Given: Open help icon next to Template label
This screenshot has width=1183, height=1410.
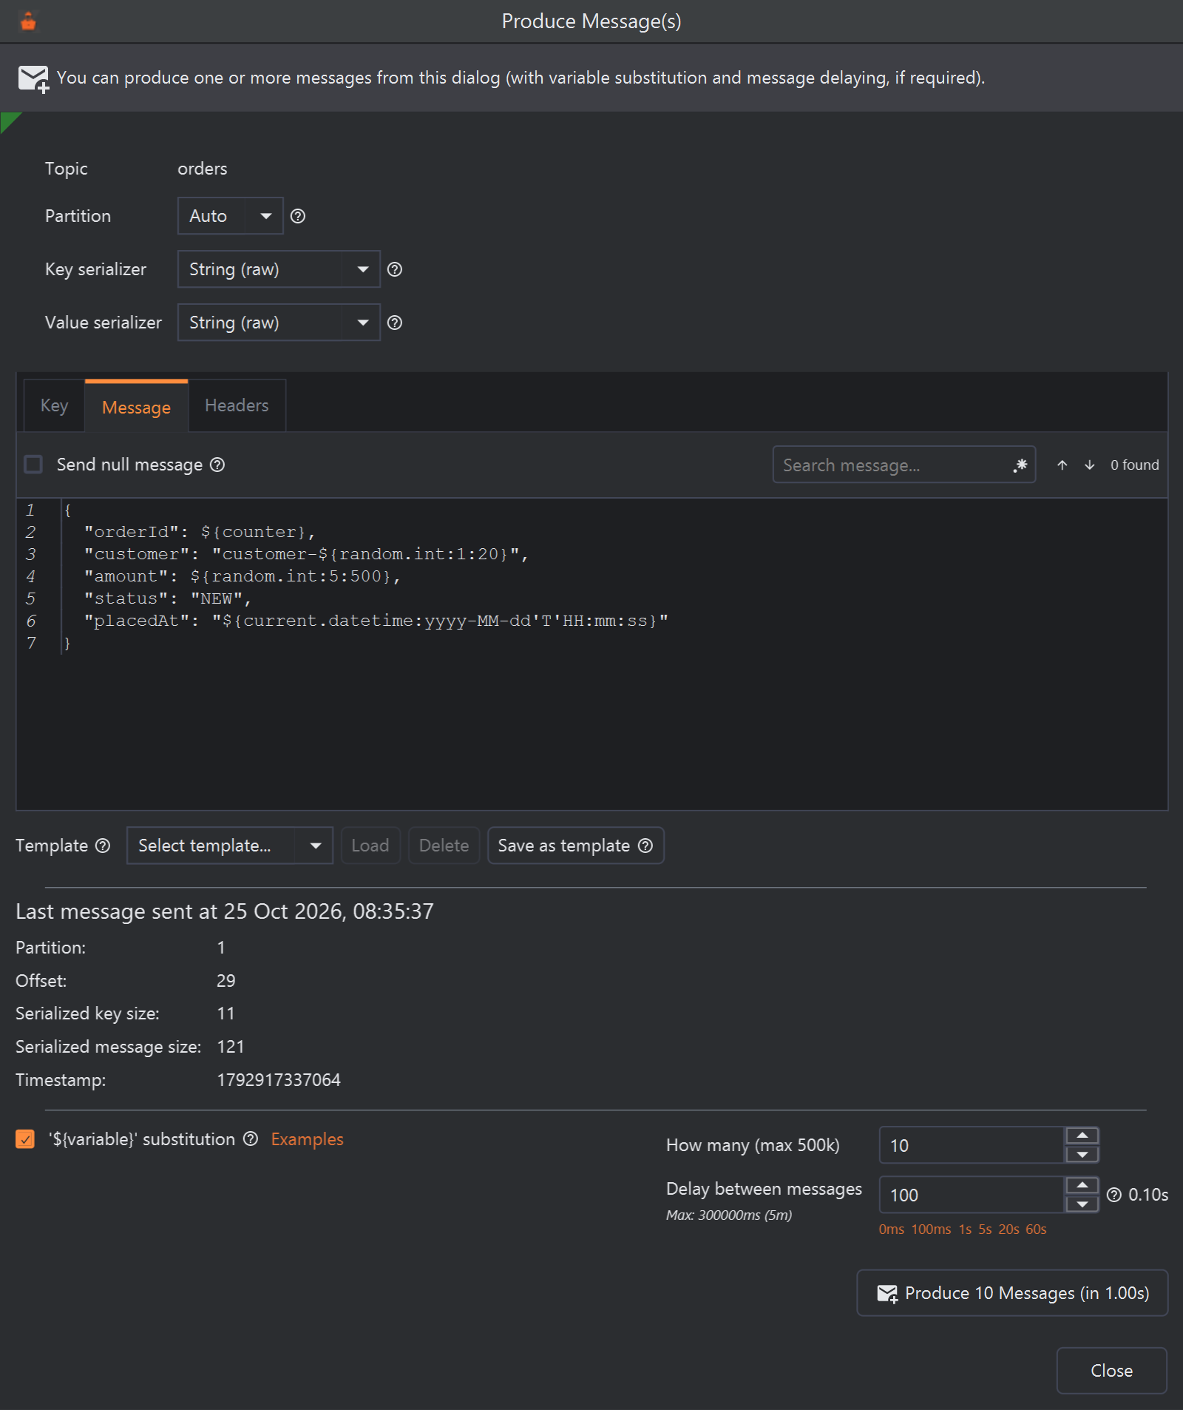Looking at the screenshot, I should pyautogui.click(x=103, y=846).
